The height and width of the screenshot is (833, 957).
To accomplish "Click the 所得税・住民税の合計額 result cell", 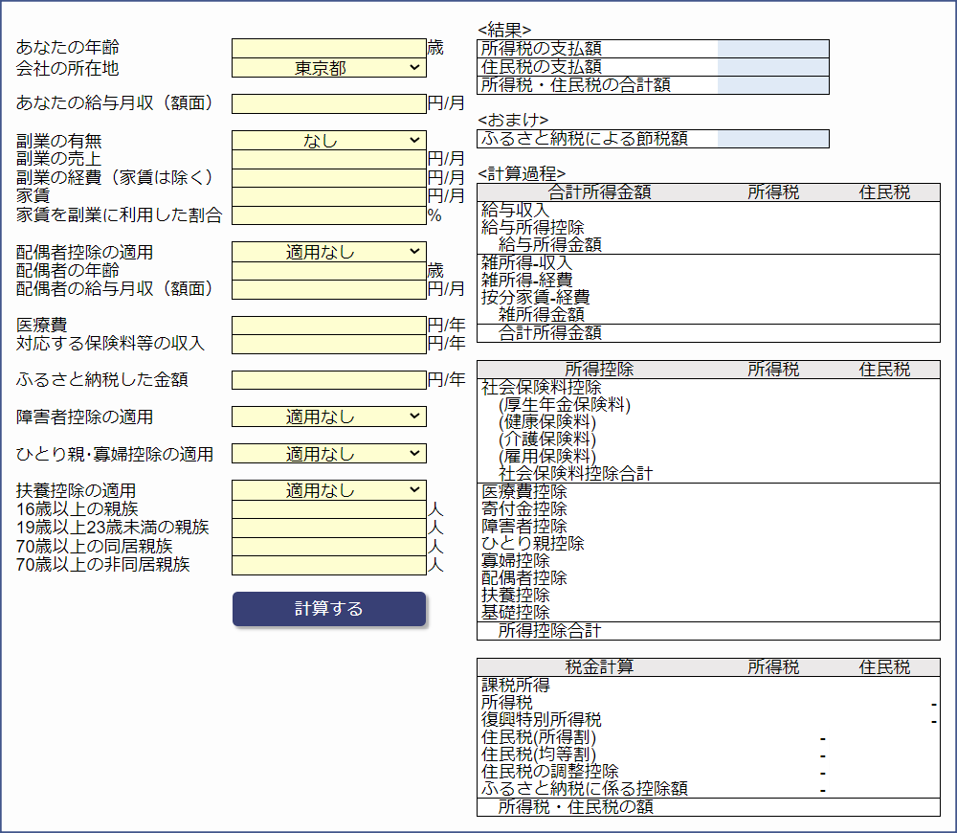I will click(x=773, y=85).
